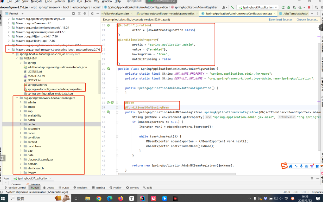This screenshot has height=202, width=323.
Task: Click the Download Sources link
Action: click(x=281, y=20)
